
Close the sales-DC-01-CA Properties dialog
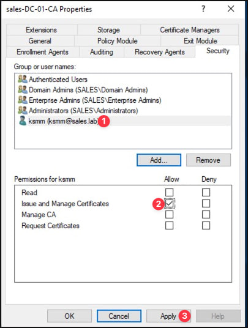231,9
